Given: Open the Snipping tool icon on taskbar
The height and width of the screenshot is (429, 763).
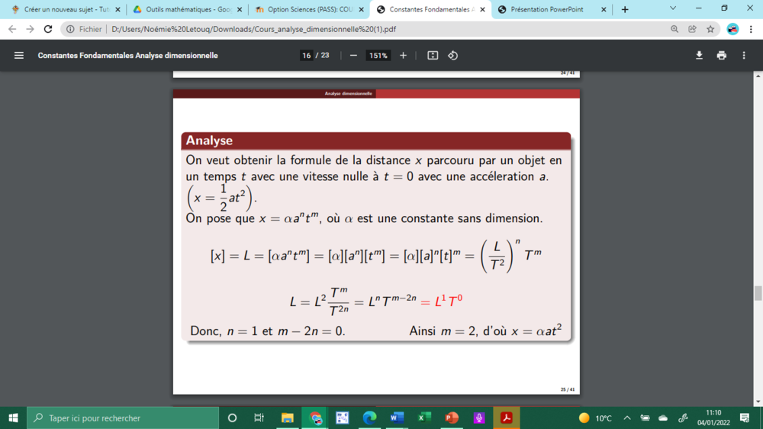Looking at the screenshot, I should click(342, 418).
